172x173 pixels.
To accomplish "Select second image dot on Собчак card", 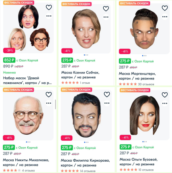I will (86, 55).
